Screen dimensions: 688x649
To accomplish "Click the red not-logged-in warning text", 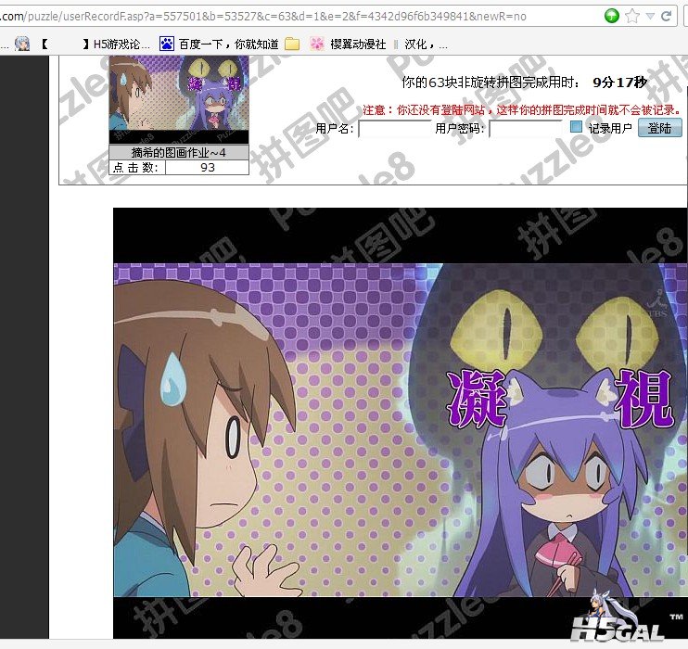I will tap(522, 109).
